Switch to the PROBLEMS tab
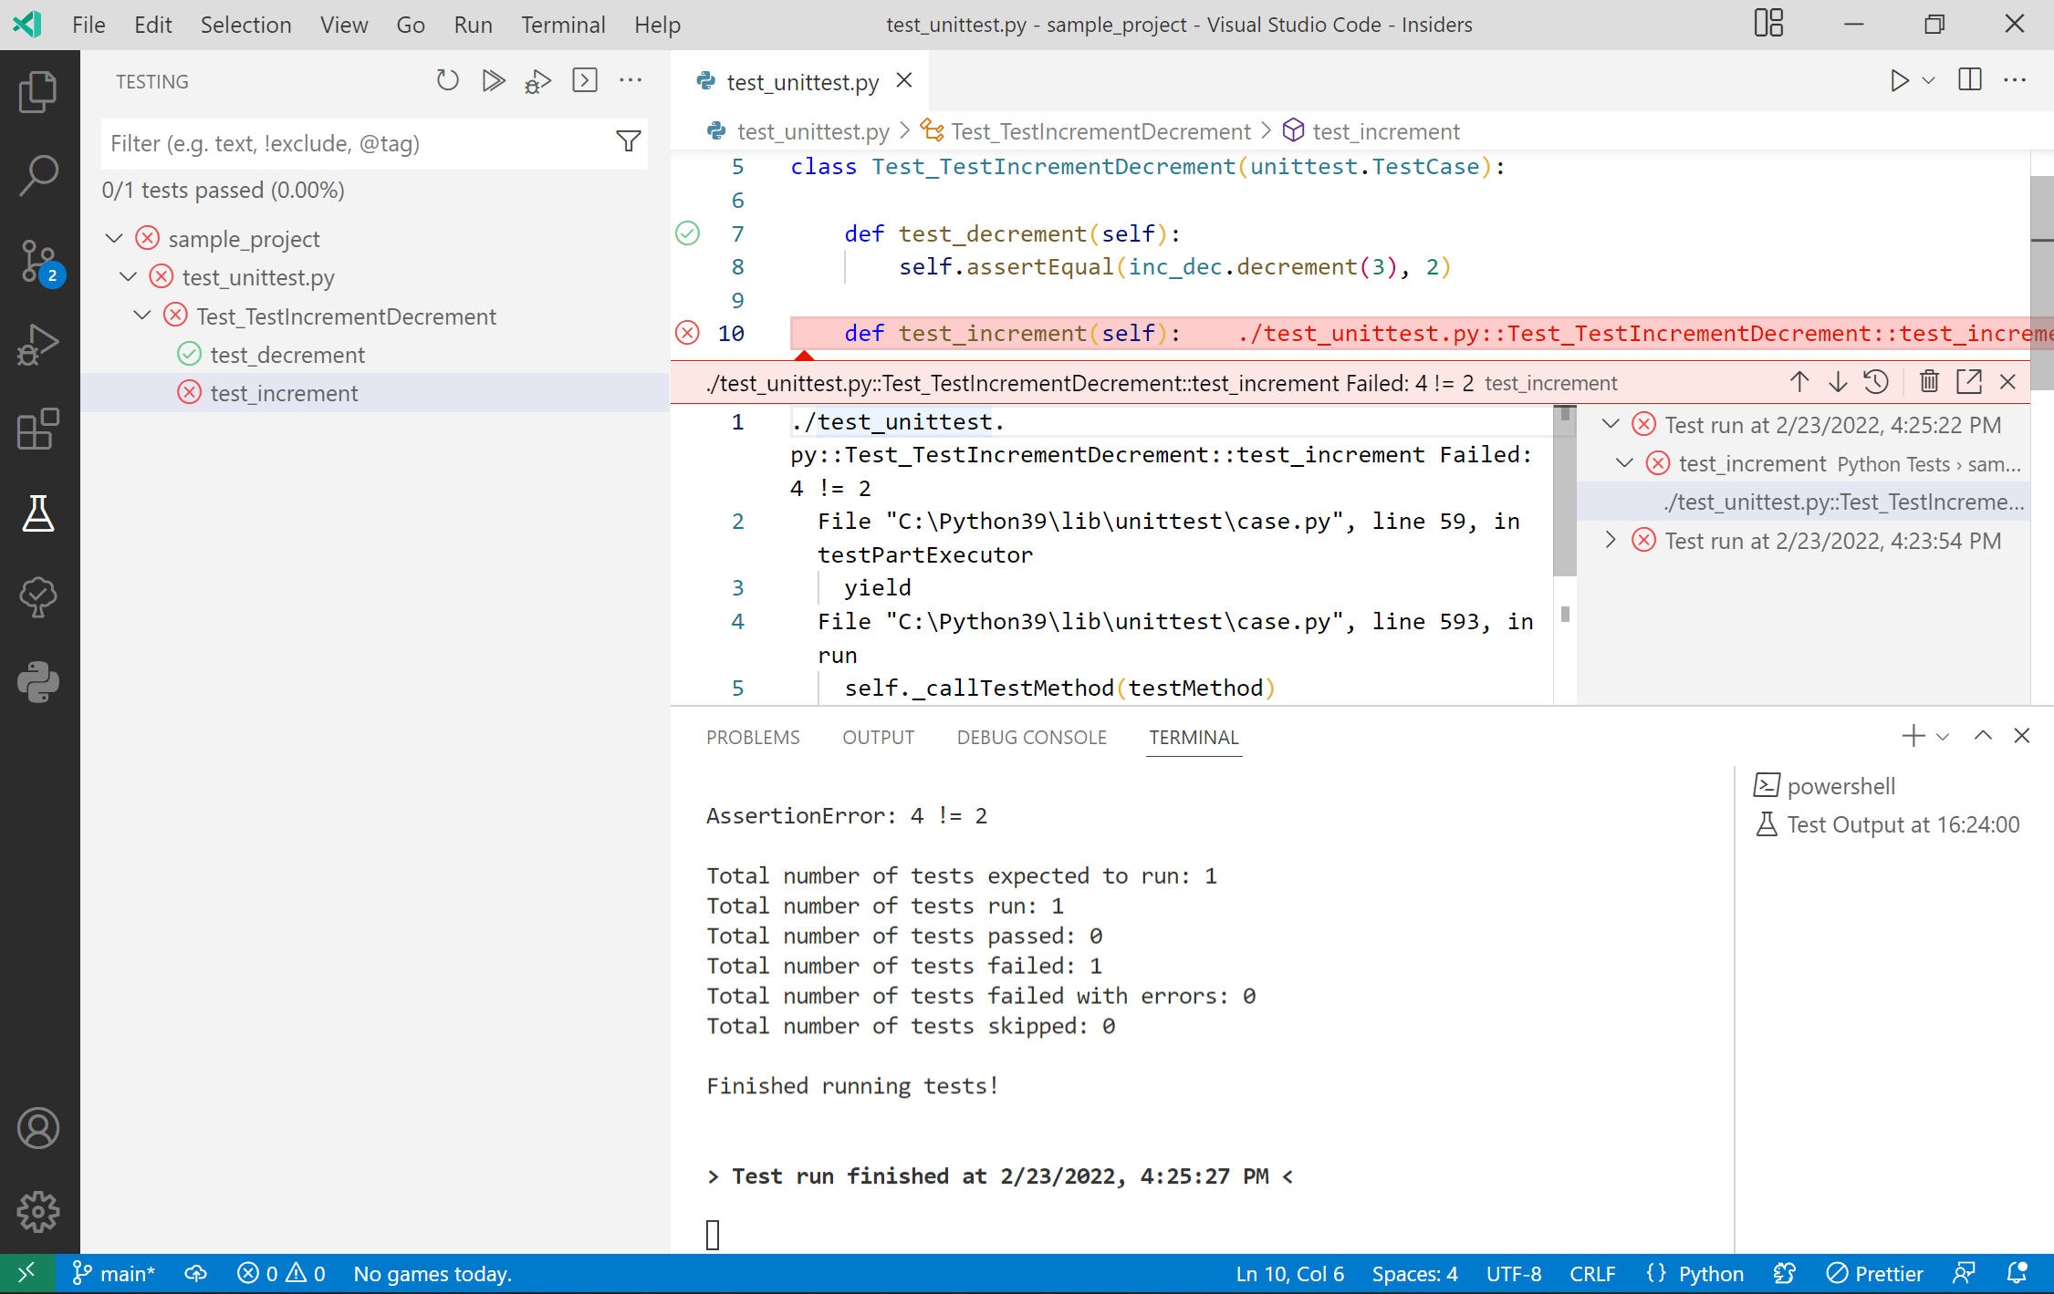This screenshot has width=2054, height=1294. pos(753,737)
